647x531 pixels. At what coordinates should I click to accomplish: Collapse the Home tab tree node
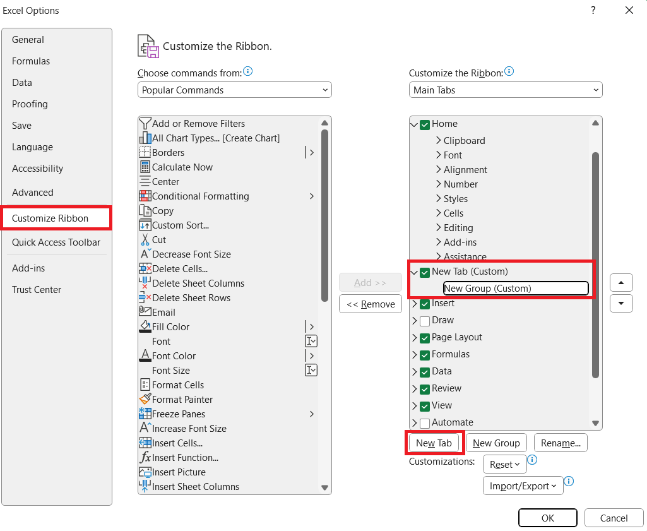coord(414,124)
